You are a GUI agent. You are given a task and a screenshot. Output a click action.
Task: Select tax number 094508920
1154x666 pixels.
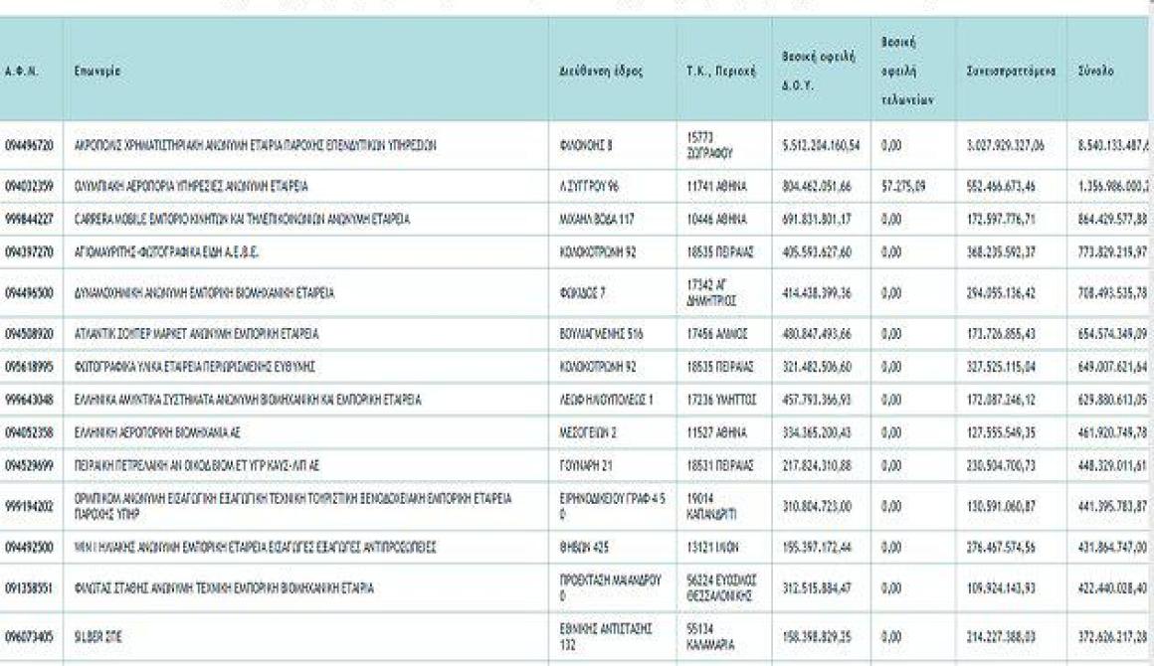pyautogui.click(x=29, y=334)
